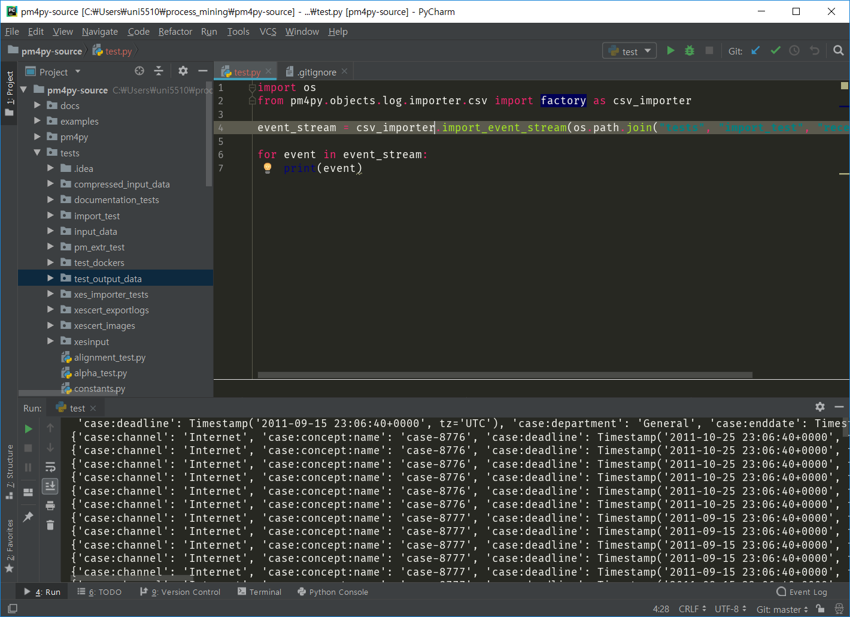Click the inspector icon at status bar's right end

tap(839, 609)
